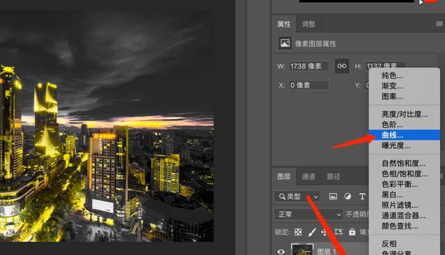Switch to the 通道 tab

(x=309, y=176)
